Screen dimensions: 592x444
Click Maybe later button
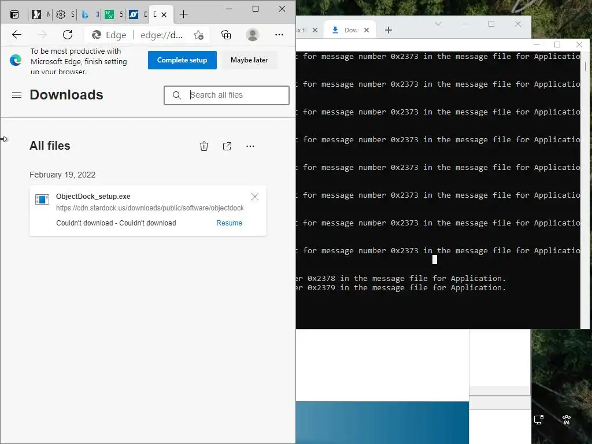pyautogui.click(x=250, y=60)
